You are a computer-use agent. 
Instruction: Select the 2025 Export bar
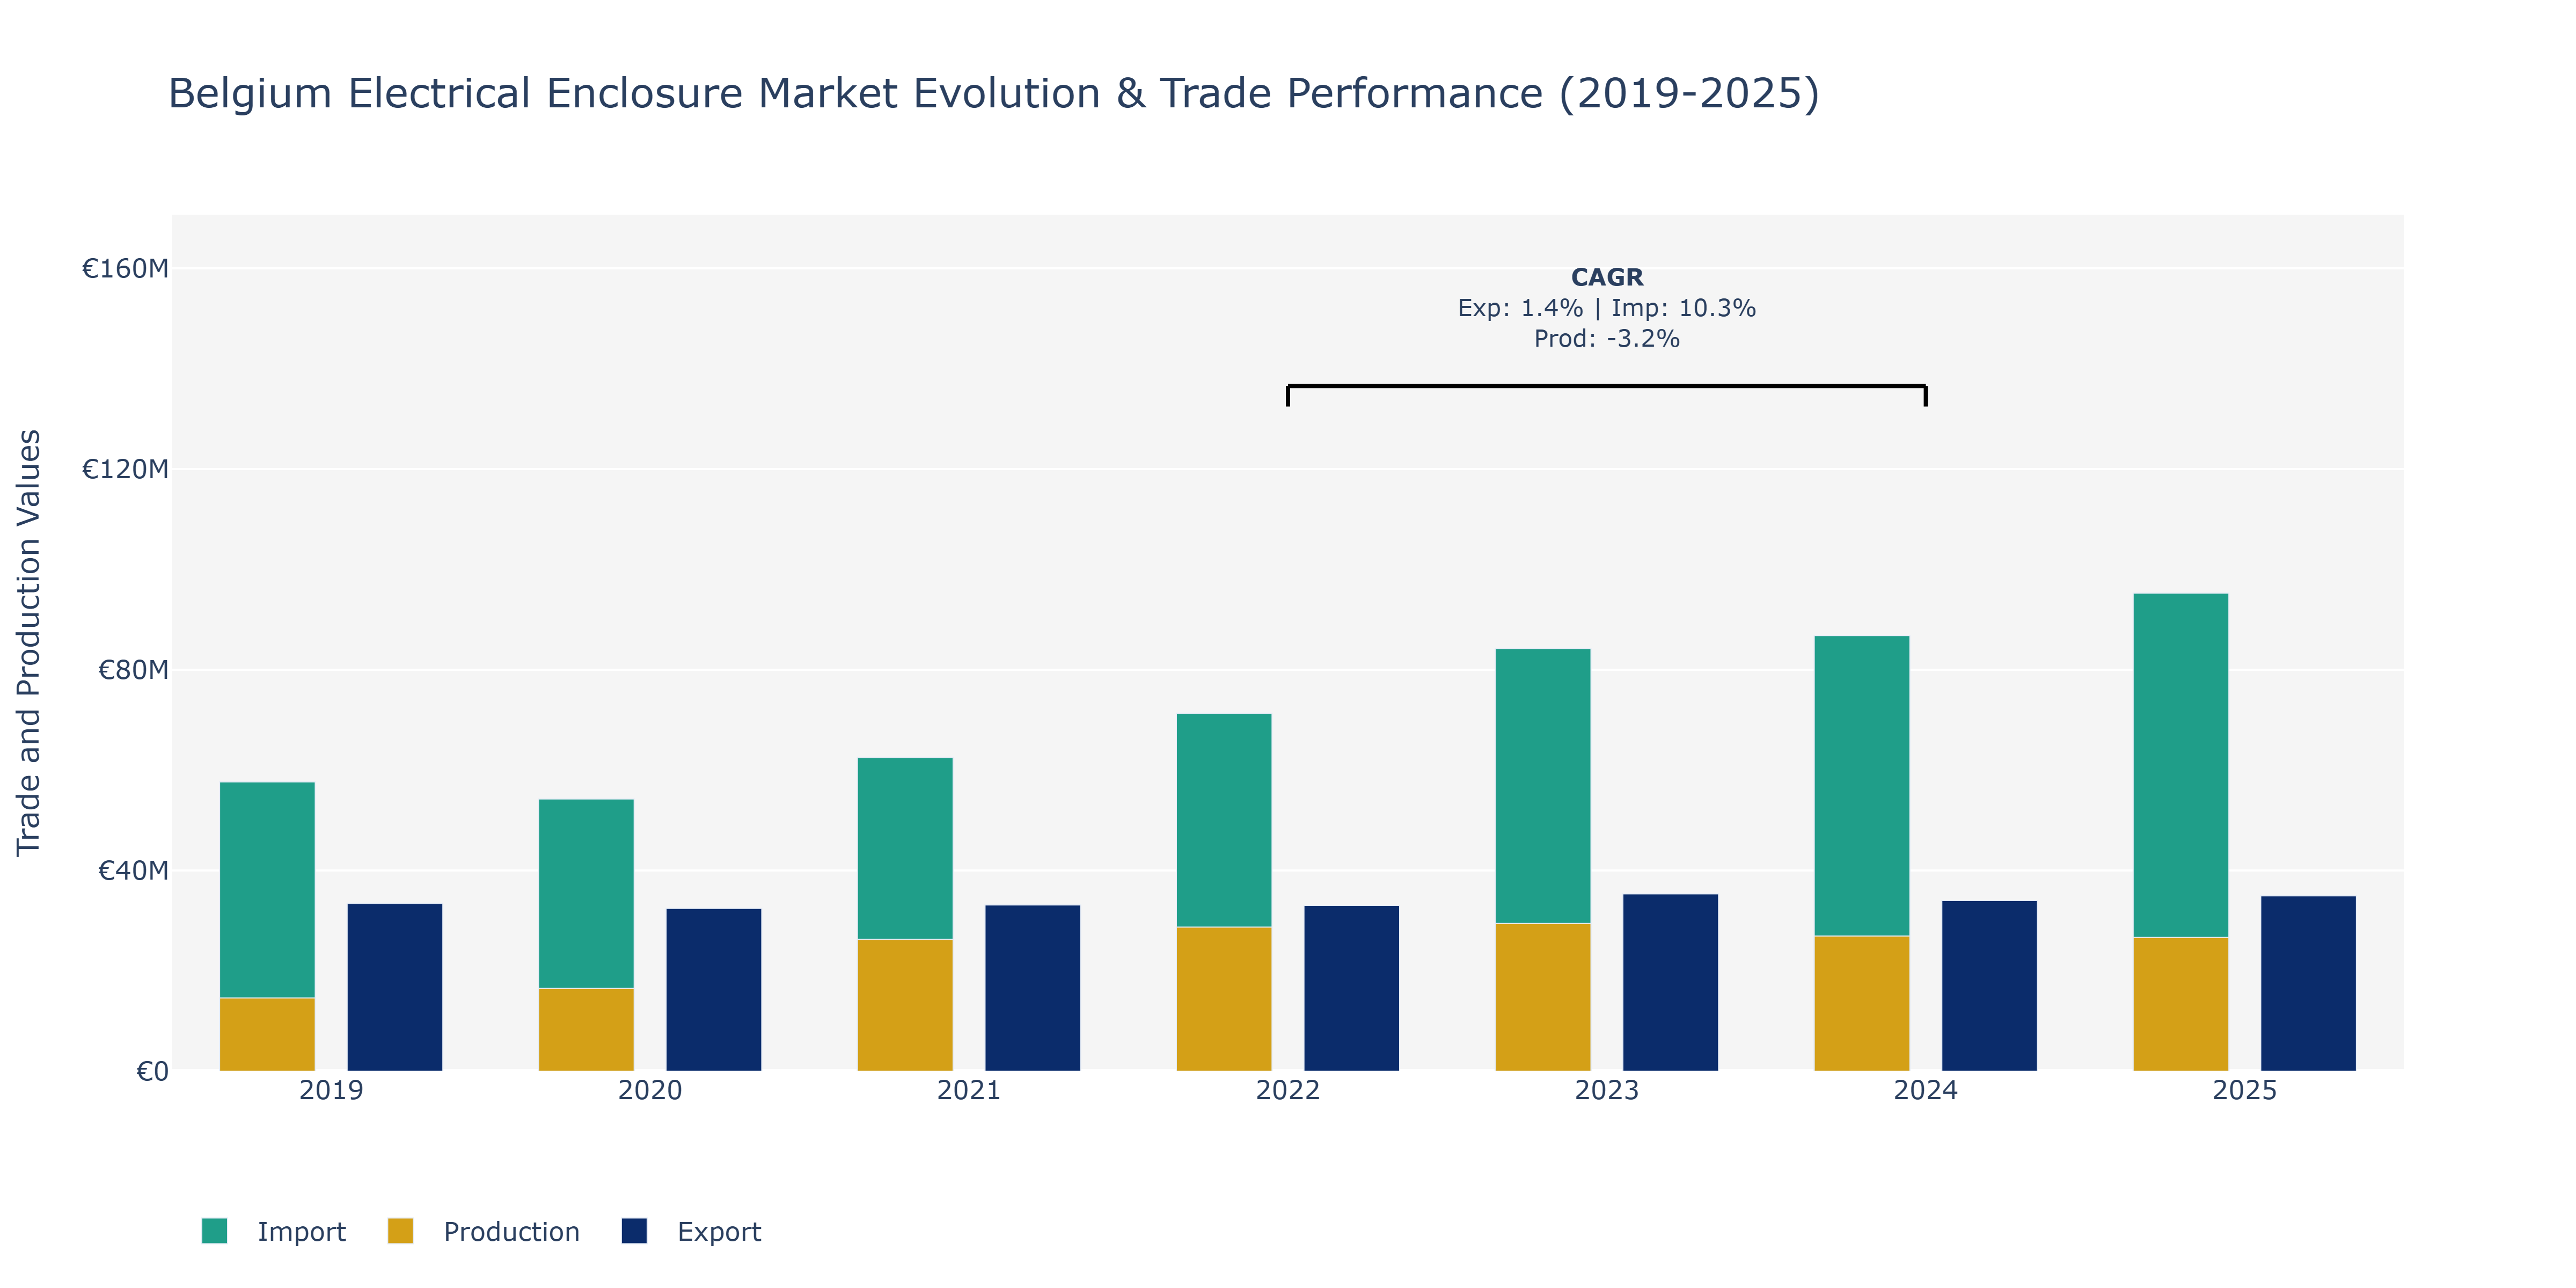pos(2309,983)
